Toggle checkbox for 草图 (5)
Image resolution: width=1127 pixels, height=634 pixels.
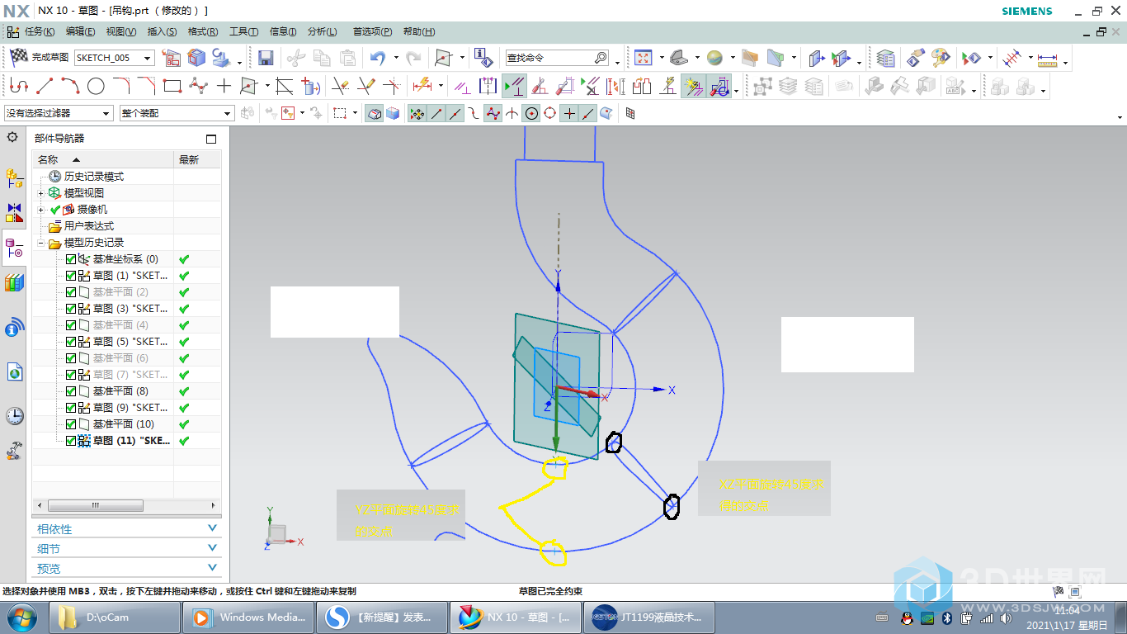tap(71, 342)
